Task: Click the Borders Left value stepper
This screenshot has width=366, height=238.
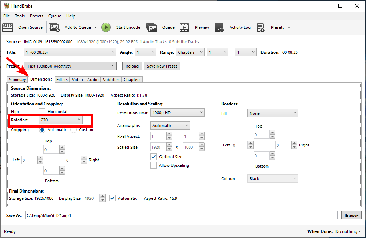Action: click(250, 145)
